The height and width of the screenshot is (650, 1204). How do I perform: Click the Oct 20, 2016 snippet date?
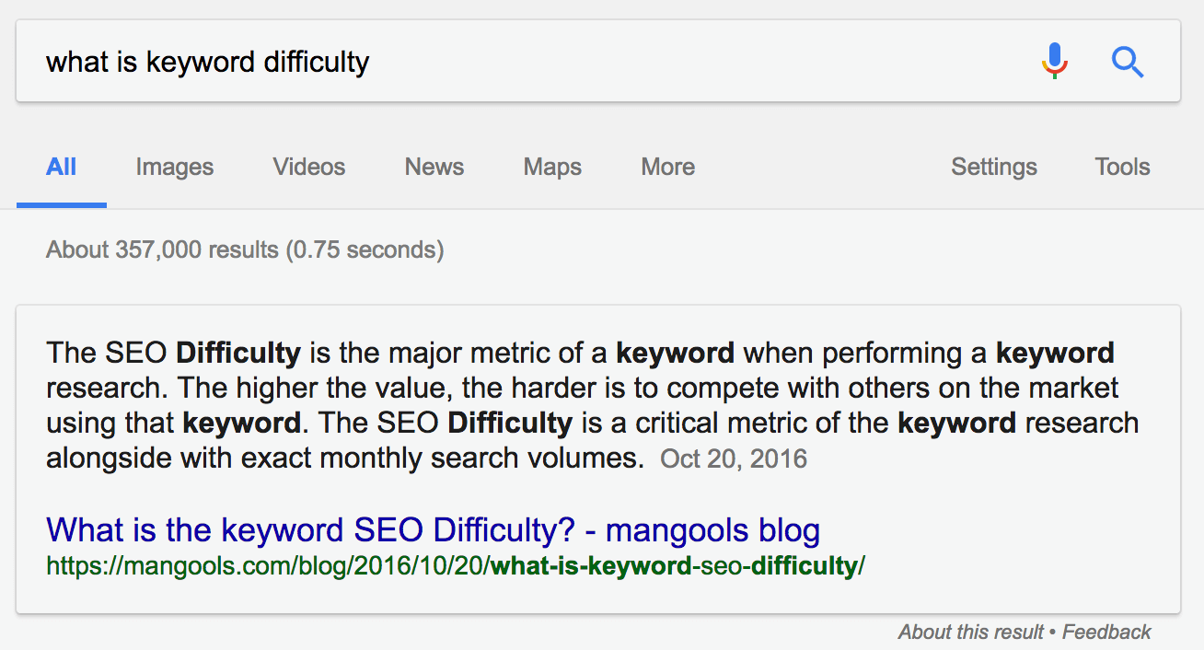point(734,458)
